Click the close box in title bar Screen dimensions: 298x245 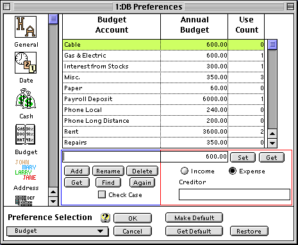7,7
